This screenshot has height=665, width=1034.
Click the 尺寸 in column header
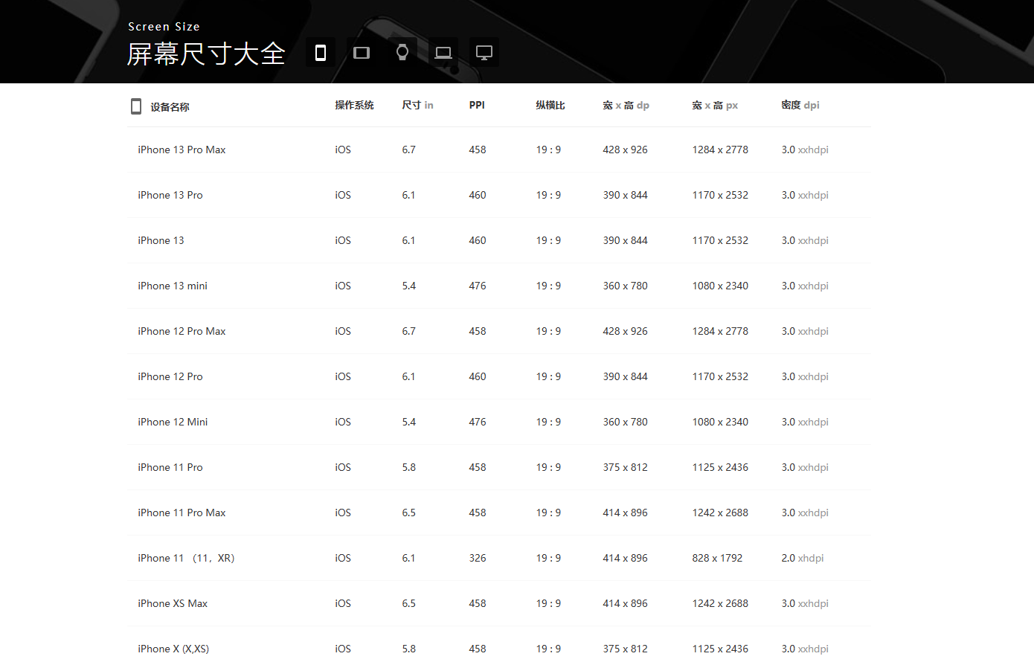[417, 106]
